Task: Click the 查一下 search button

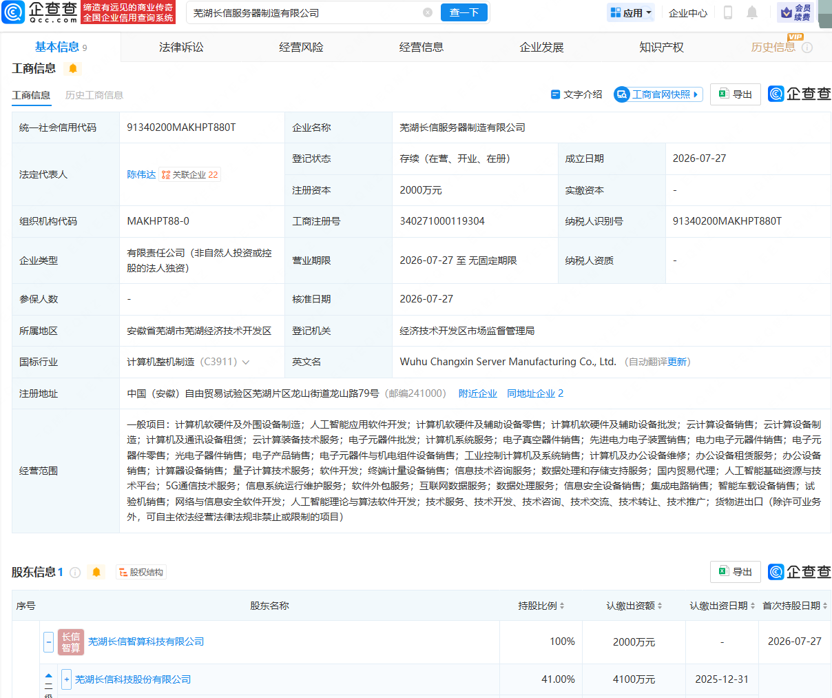Action: point(464,12)
